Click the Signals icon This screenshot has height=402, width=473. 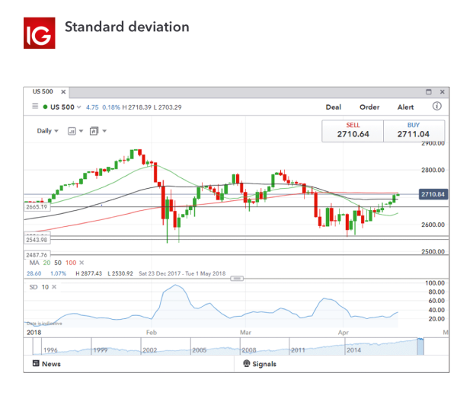tap(247, 363)
